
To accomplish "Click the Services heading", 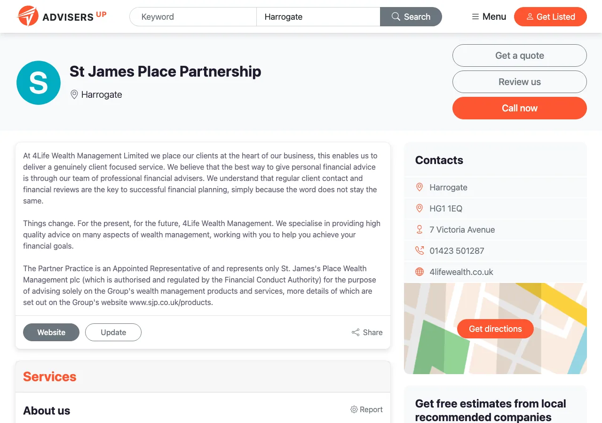I will 49,376.
